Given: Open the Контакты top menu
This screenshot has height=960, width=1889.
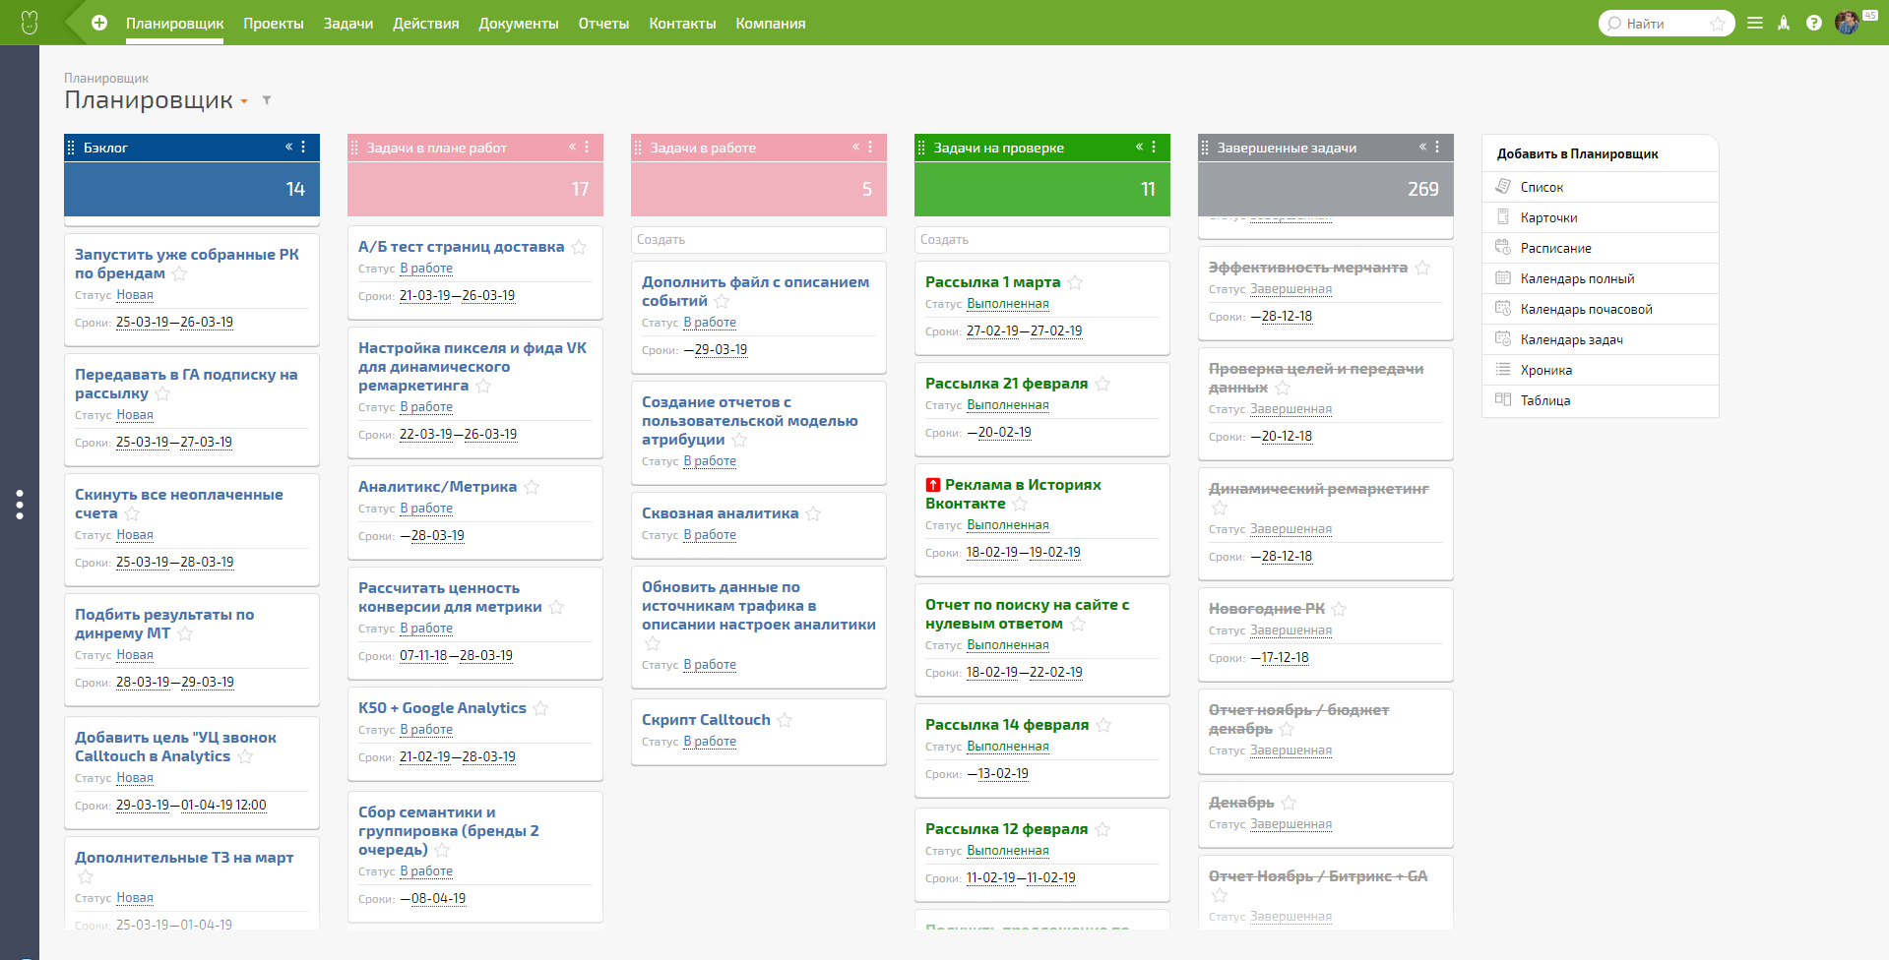Looking at the screenshot, I should pos(682,24).
